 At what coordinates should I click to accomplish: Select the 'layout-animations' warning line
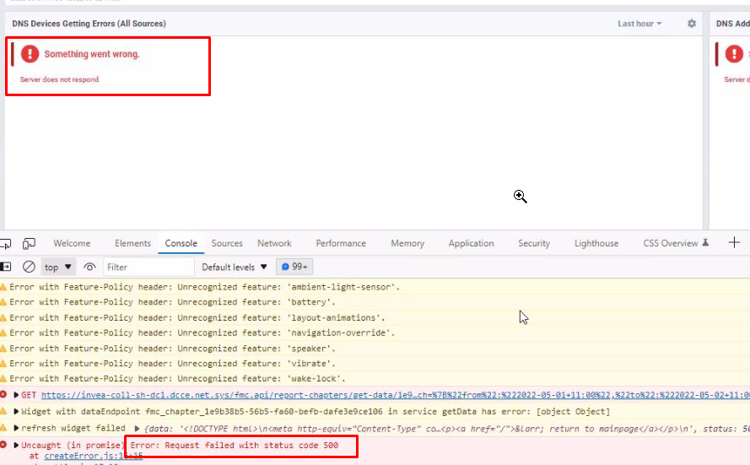(375, 317)
